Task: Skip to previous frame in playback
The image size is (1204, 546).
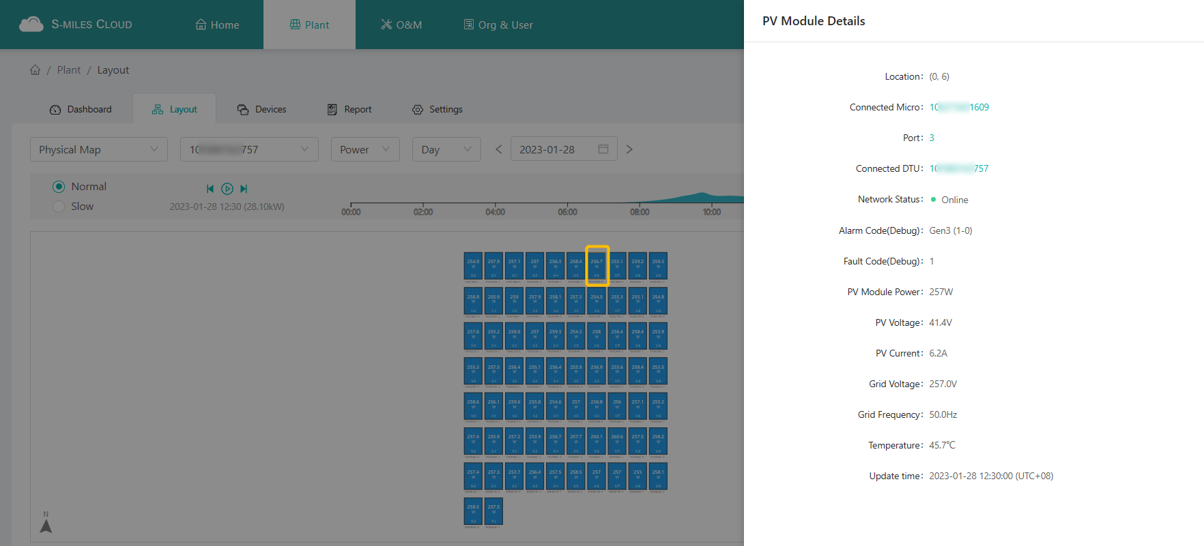Action: [x=210, y=189]
